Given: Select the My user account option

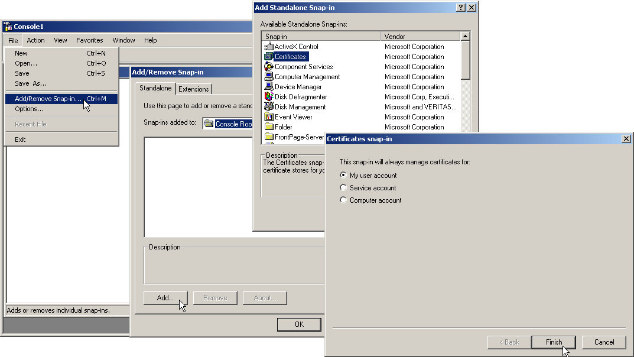Looking at the screenshot, I should tap(343, 176).
